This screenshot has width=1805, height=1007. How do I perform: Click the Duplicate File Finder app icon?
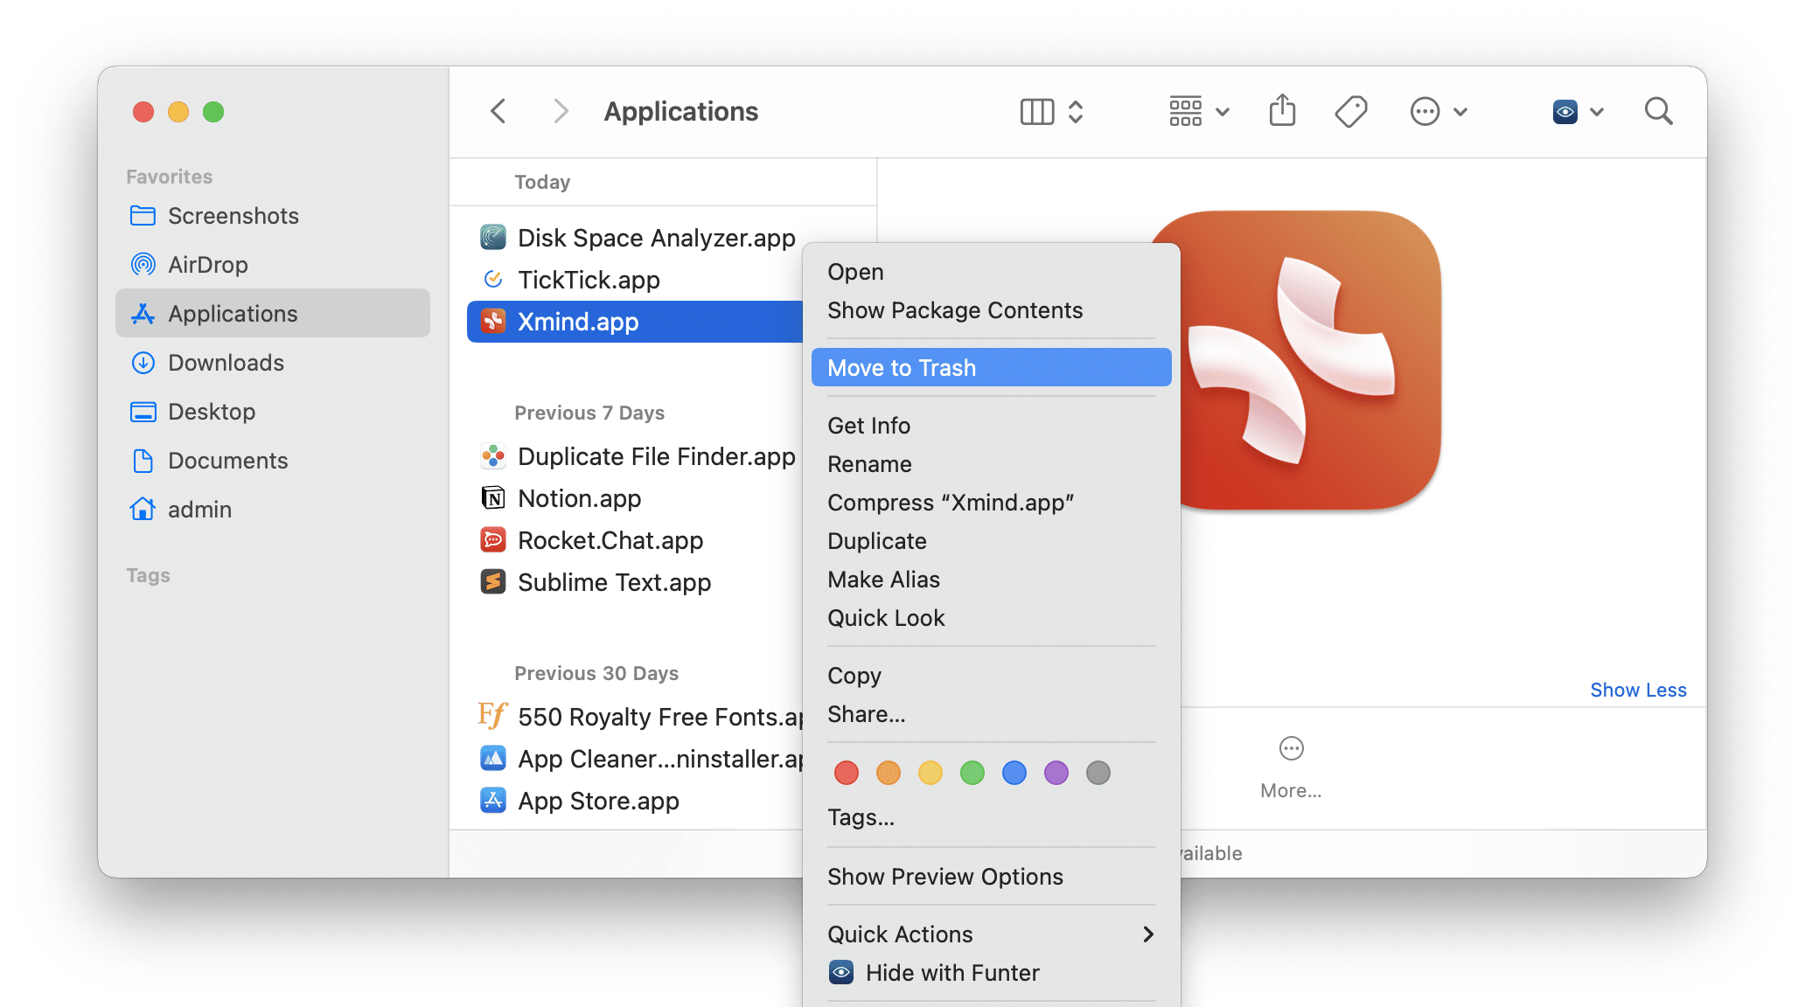pyautogui.click(x=493, y=456)
